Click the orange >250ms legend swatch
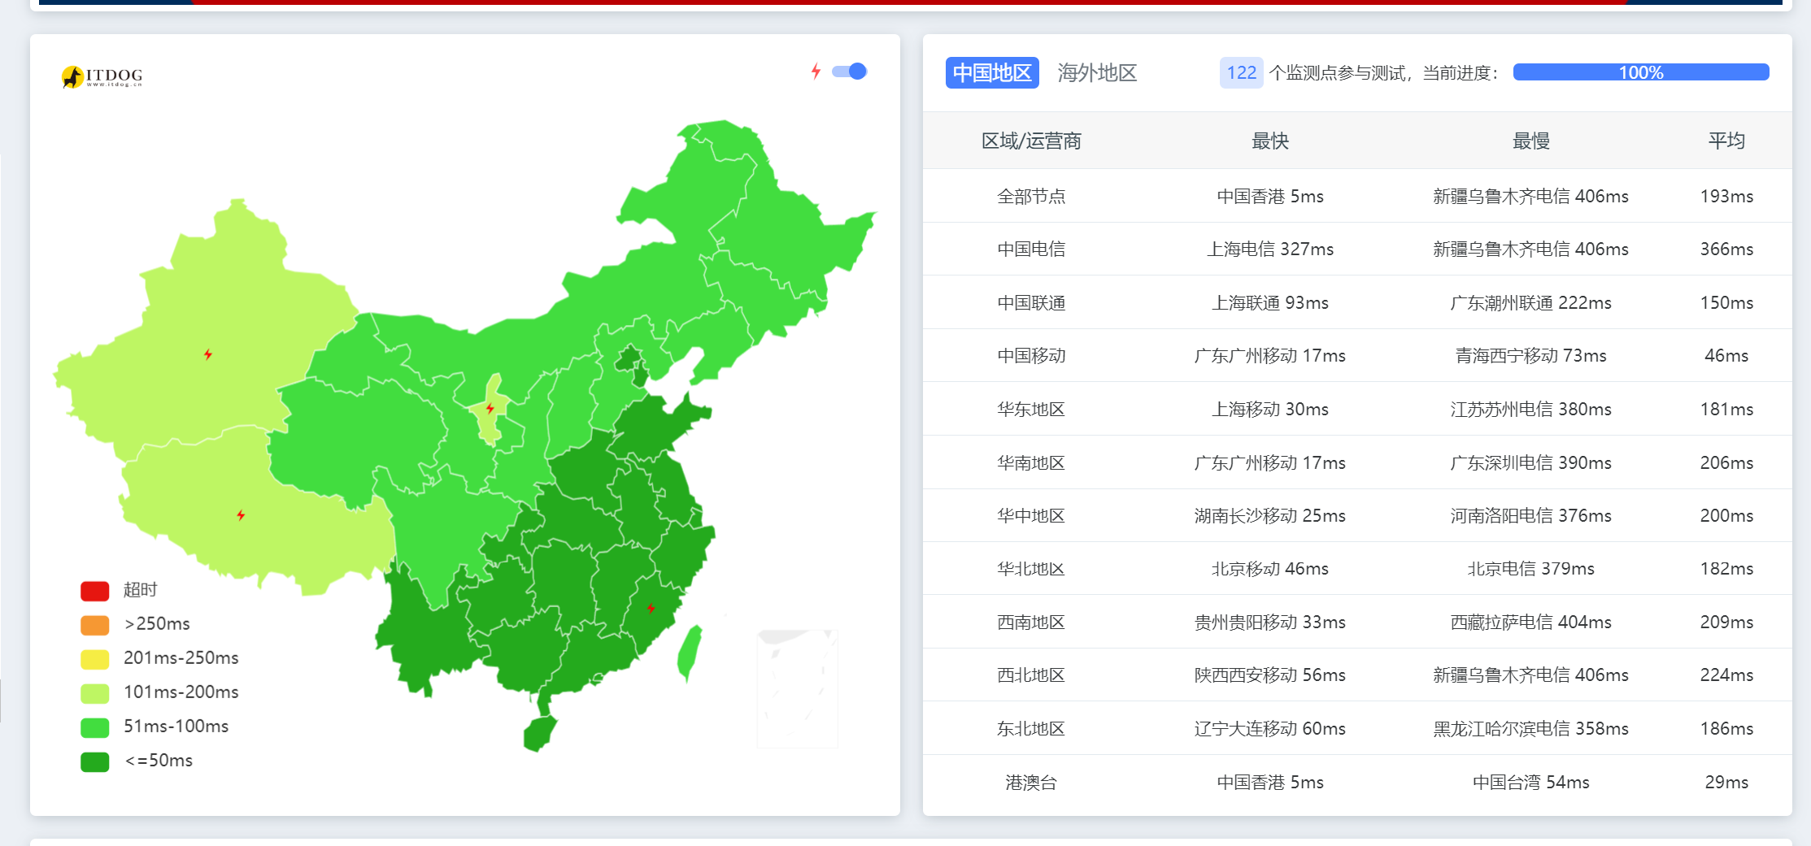1811x846 pixels. [x=95, y=625]
